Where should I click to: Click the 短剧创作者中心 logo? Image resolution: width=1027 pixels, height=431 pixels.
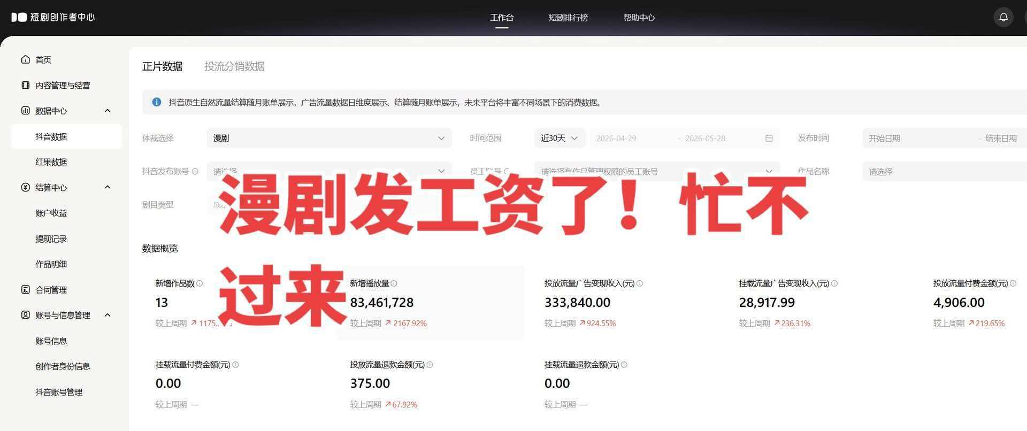pyautogui.click(x=53, y=17)
